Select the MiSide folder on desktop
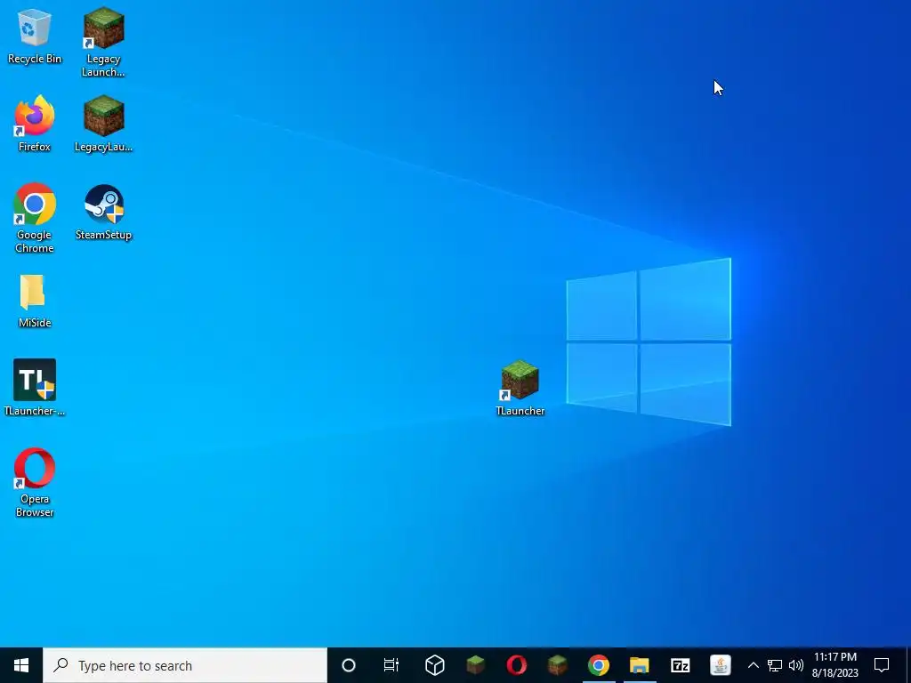Screen dimensions: 911x683 35,301
